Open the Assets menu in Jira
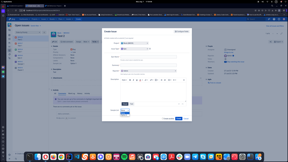This screenshot has width=288, height=162. click(x=69, y=19)
